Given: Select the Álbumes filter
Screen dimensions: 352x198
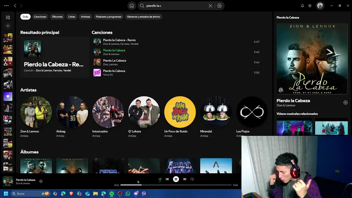Looking at the screenshot, I should [x=57, y=17].
